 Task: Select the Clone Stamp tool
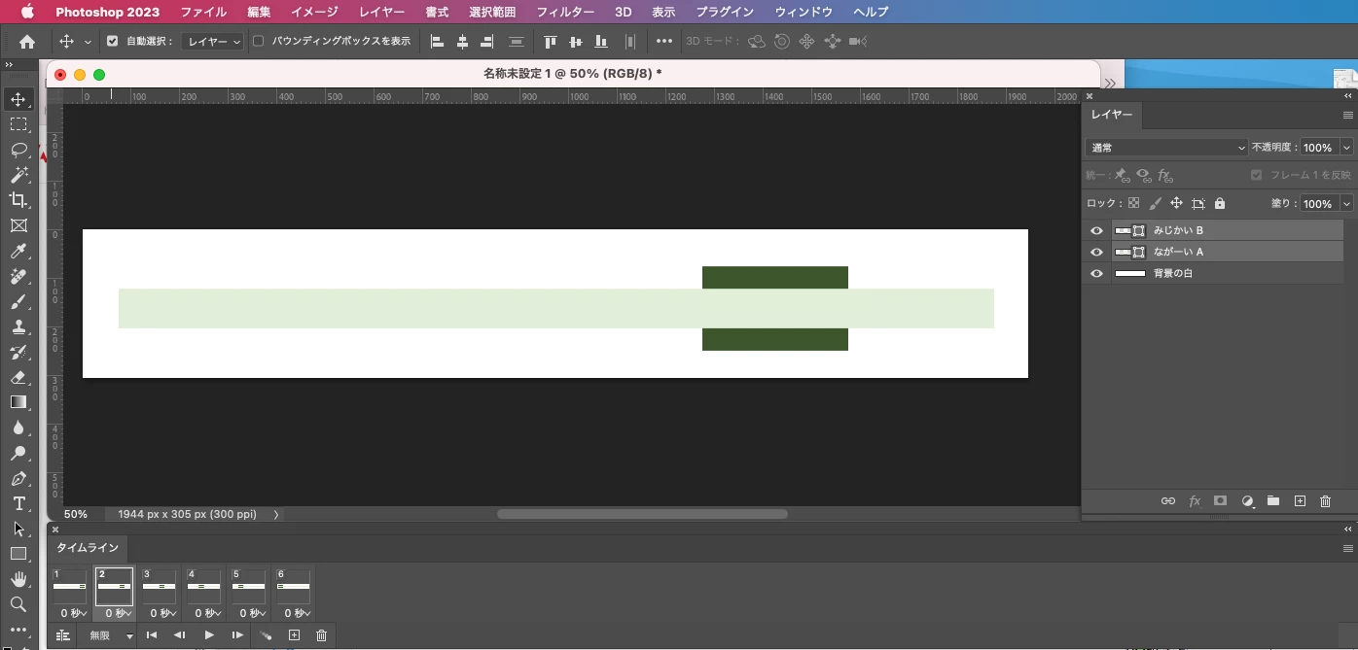pos(18,326)
